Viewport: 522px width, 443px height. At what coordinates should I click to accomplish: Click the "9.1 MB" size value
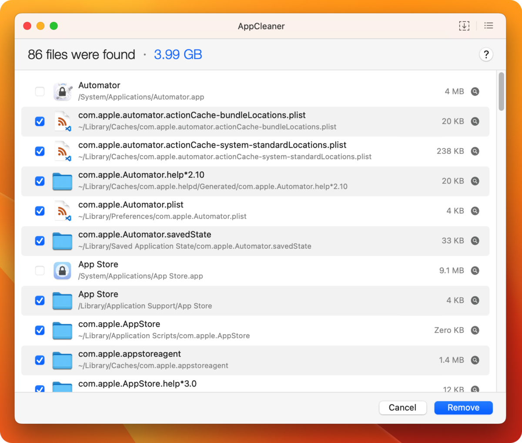[452, 270]
